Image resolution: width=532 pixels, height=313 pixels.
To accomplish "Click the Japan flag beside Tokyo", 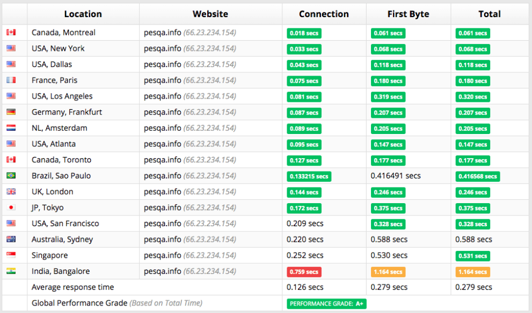I will coord(11,207).
